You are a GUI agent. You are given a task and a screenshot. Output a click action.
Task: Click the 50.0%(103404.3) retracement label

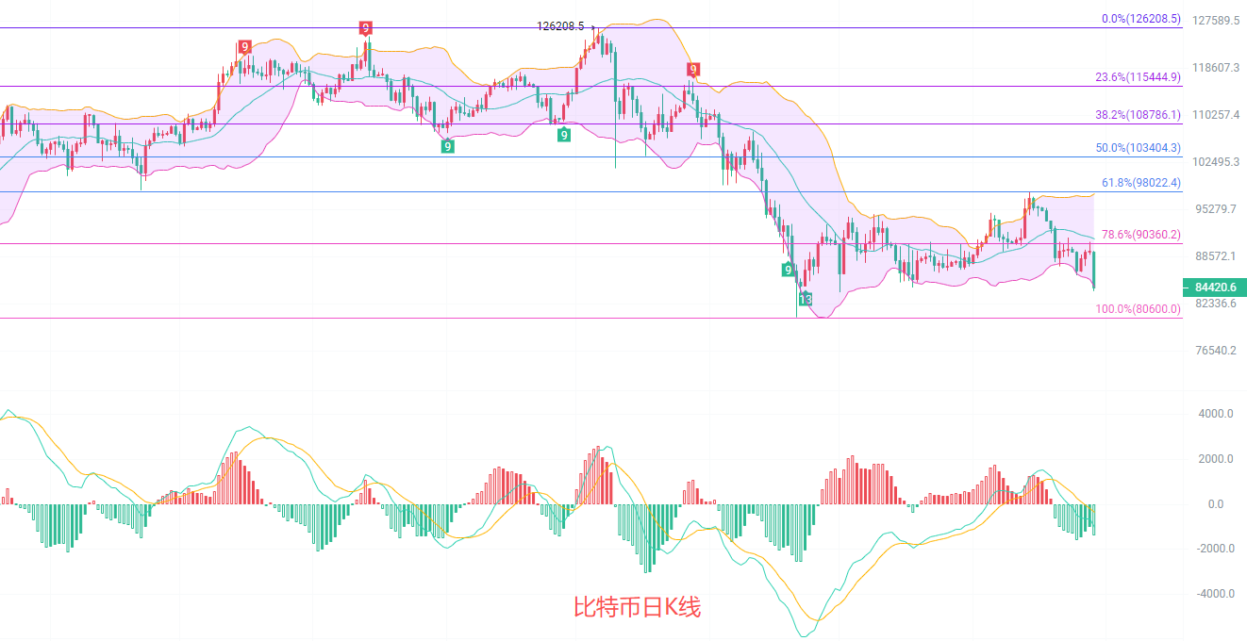tap(1138, 148)
